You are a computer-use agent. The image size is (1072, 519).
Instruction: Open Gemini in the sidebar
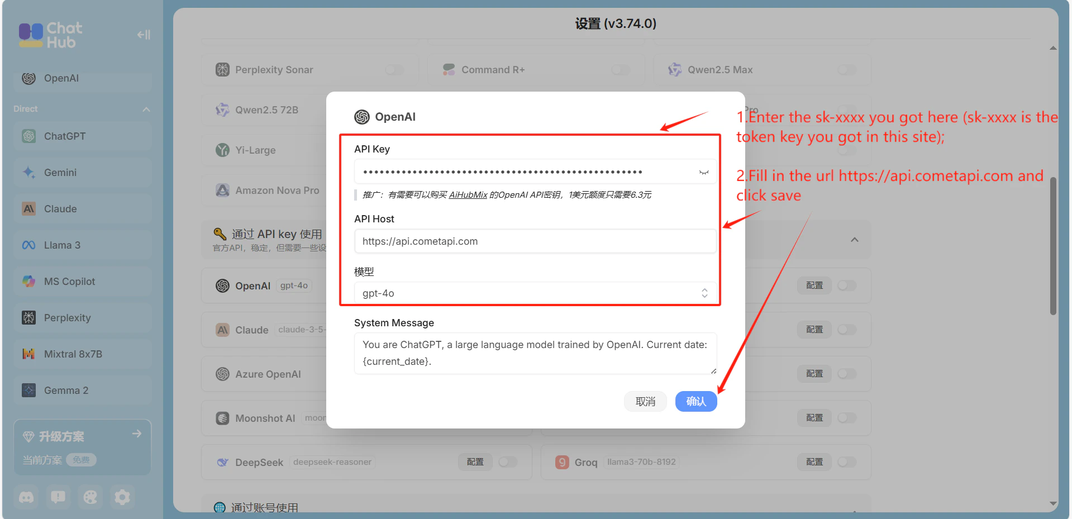(83, 173)
